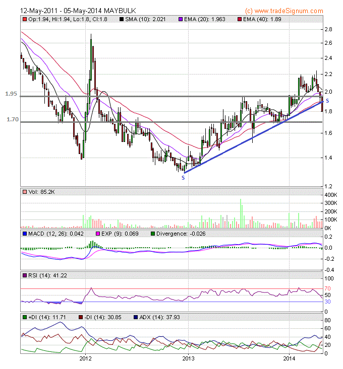Click the 300K volume axis label

(x=331, y=203)
